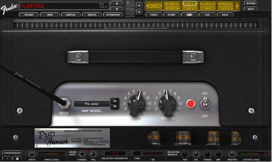This screenshot has height=162, width=272.
Task: Switch to the AMP tab
Action: (x=189, y=15)
